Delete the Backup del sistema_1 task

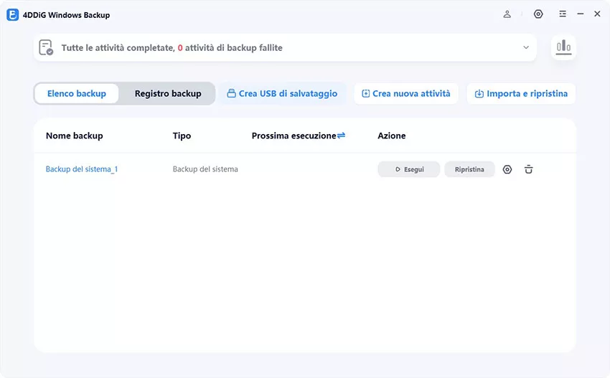click(529, 170)
